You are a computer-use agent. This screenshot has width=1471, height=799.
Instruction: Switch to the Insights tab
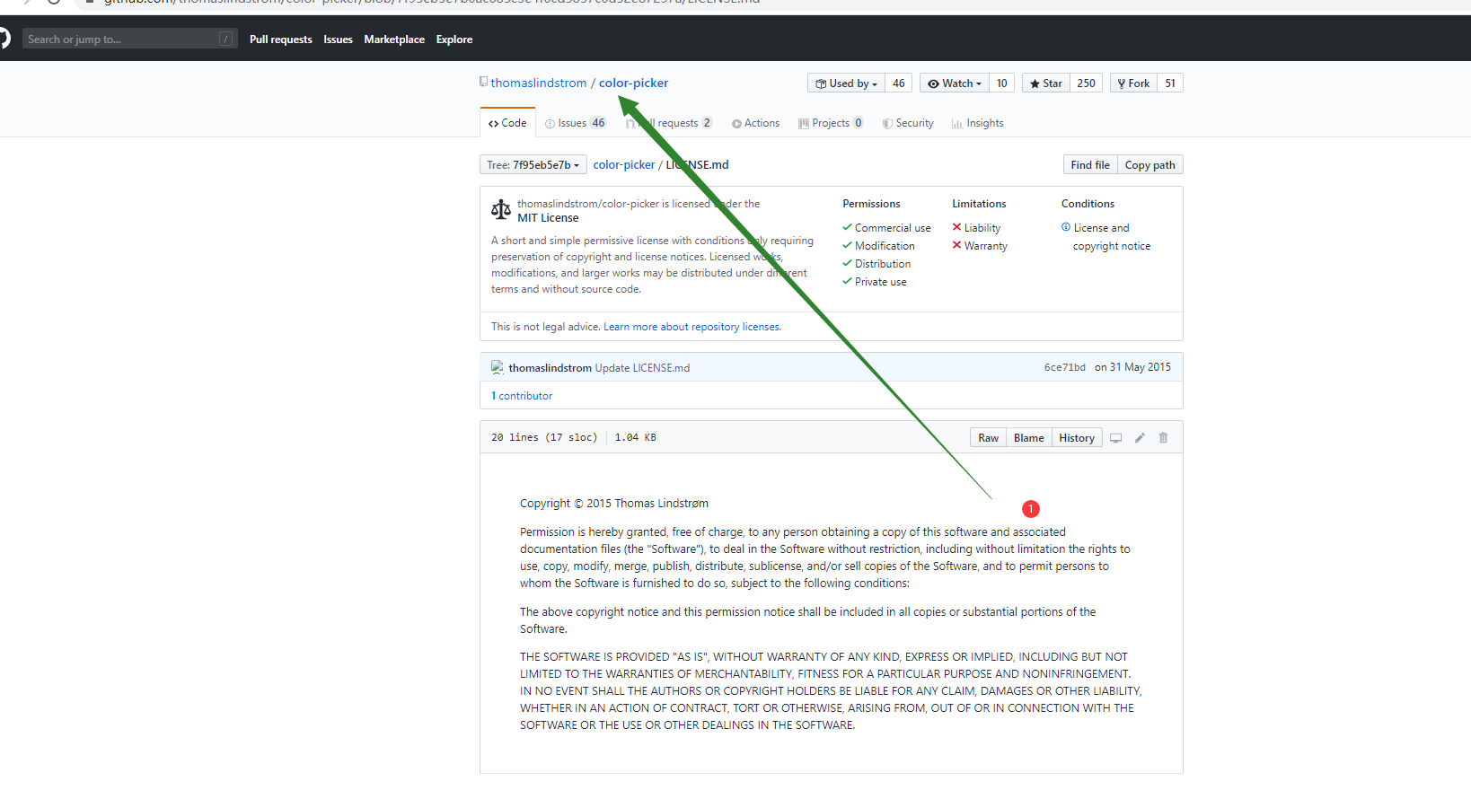[978, 123]
